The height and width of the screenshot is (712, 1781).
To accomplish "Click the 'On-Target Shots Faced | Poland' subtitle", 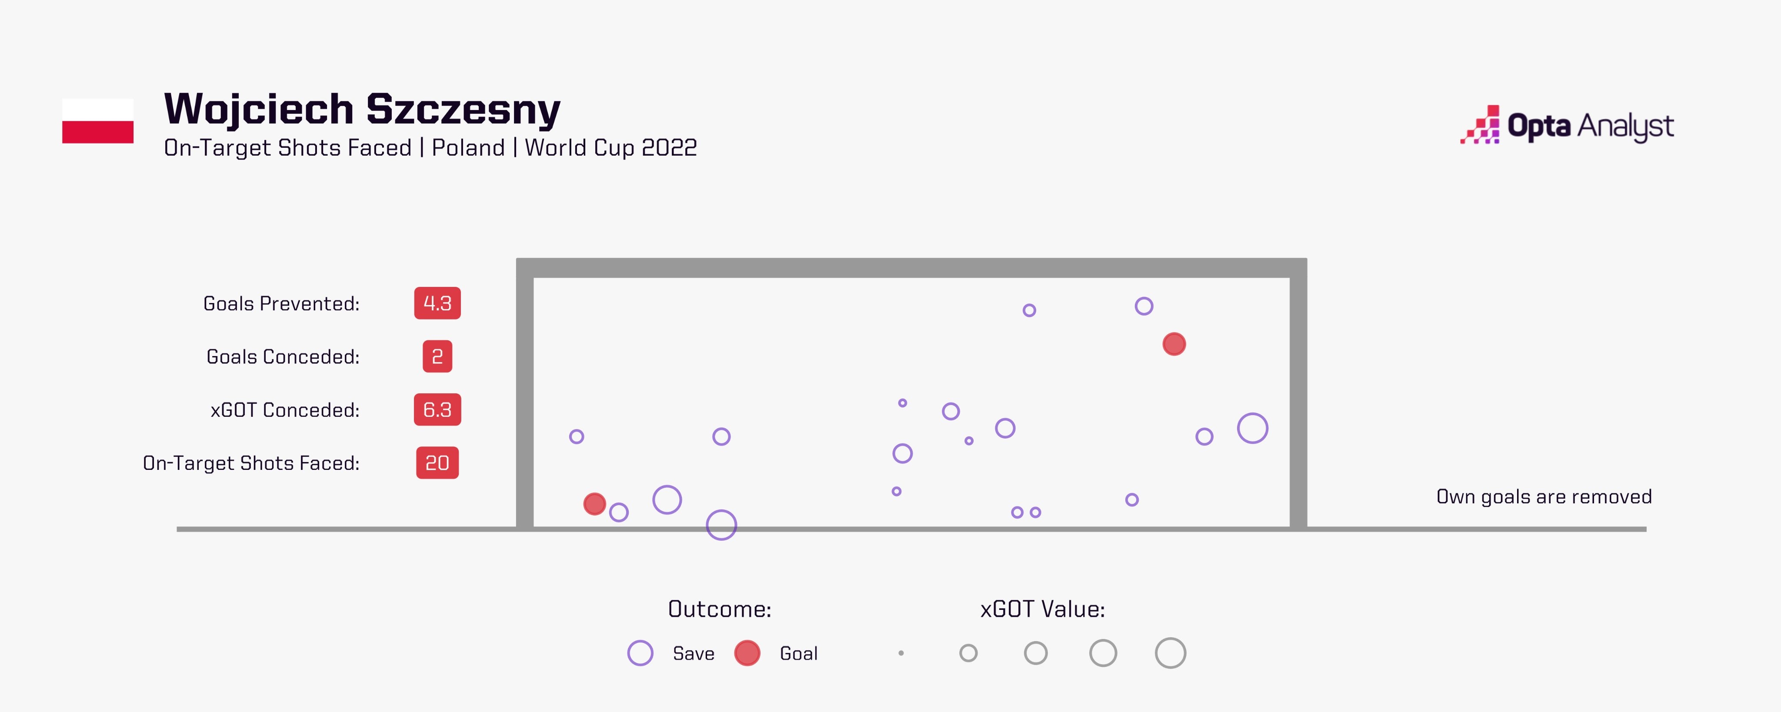I will pos(335,148).
